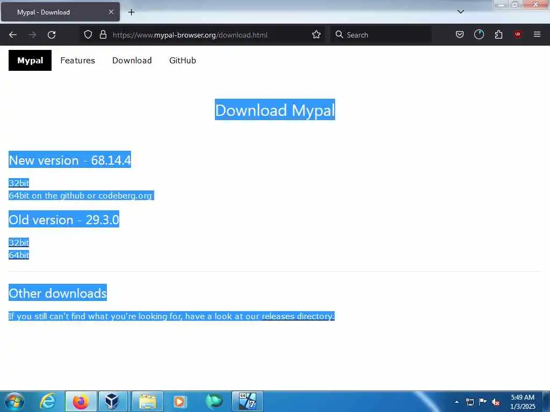Open the clock showing 5:49 AM
Screen dimensions: 550x412
pyautogui.click(x=523, y=402)
